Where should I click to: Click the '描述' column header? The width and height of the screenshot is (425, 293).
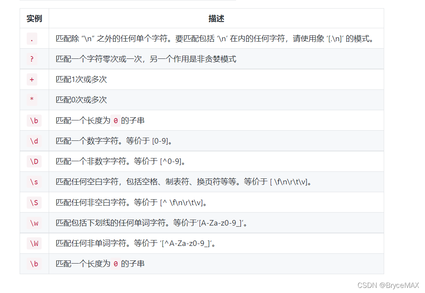point(216,18)
